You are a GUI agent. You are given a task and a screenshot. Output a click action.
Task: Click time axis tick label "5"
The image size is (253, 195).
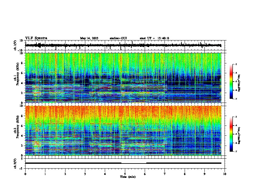pyautogui.click(x=125, y=174)
